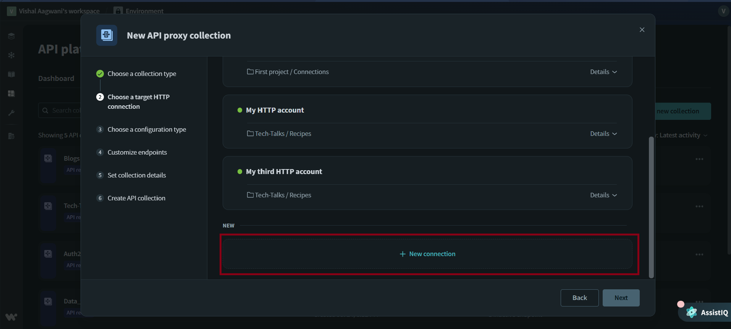Expand Details for My HTTP account
Viewport: 731px width, 329px height.
[x=603, y=134]
